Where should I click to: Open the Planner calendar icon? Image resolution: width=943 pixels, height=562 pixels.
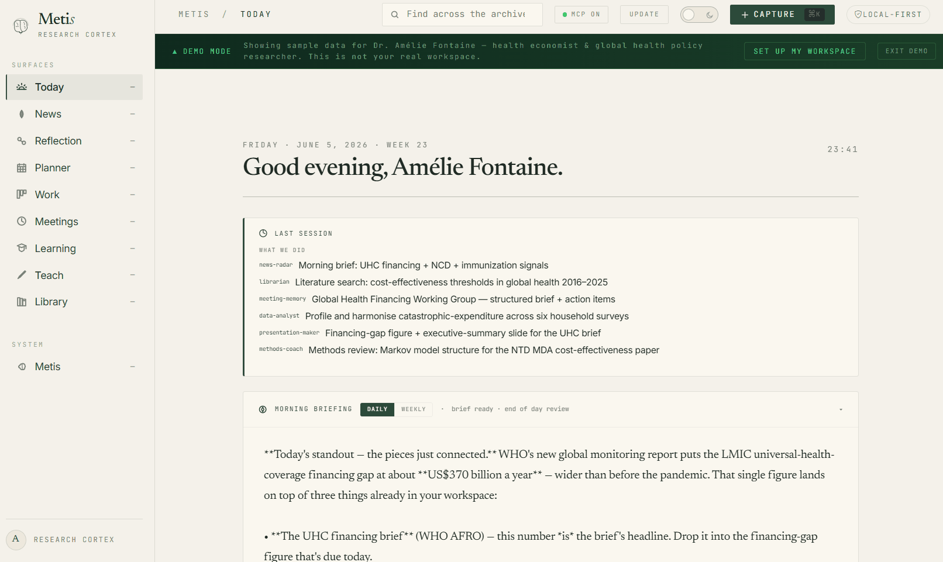[22, 168]
